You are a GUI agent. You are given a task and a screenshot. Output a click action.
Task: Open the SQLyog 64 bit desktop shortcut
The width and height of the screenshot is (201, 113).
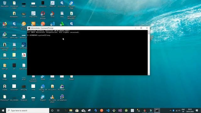click(x=43, y=88)
